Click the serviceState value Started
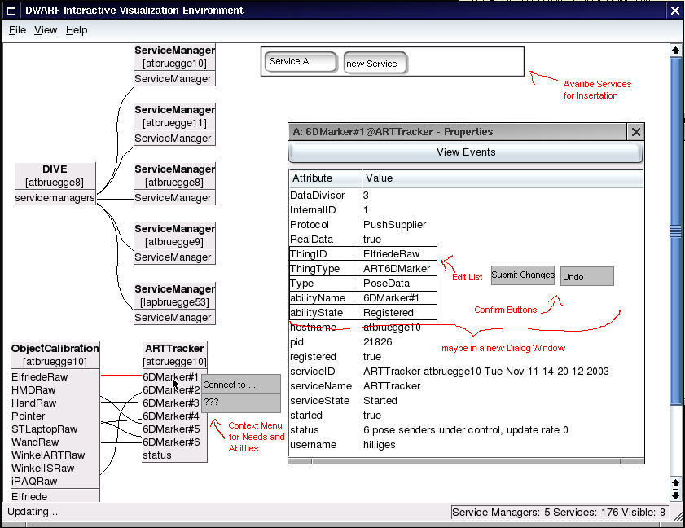Viewport: 685px width, 528px height. (x=380, y=401)
